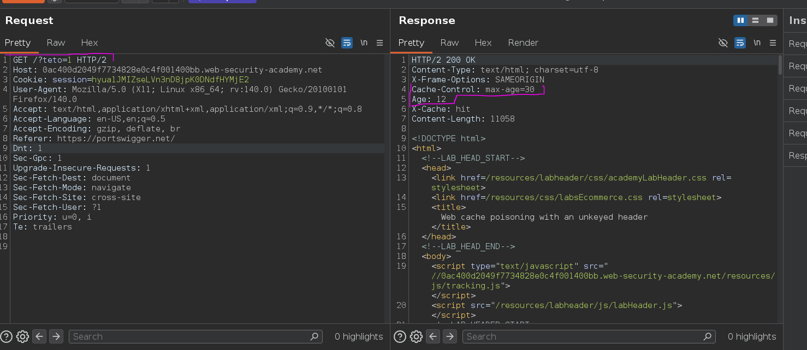The height and width of the screenshot is (350, 807).
Task: Click the 'Sec-Fetch-Dest: document' line
Action: click(72, 178)
